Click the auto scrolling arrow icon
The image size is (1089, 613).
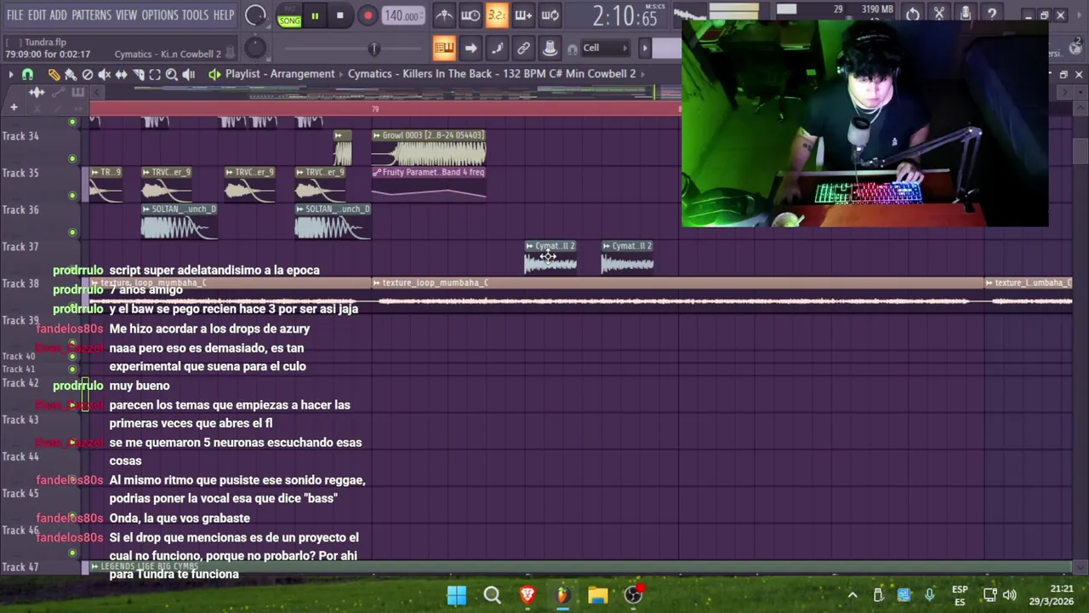pos(470,48)
